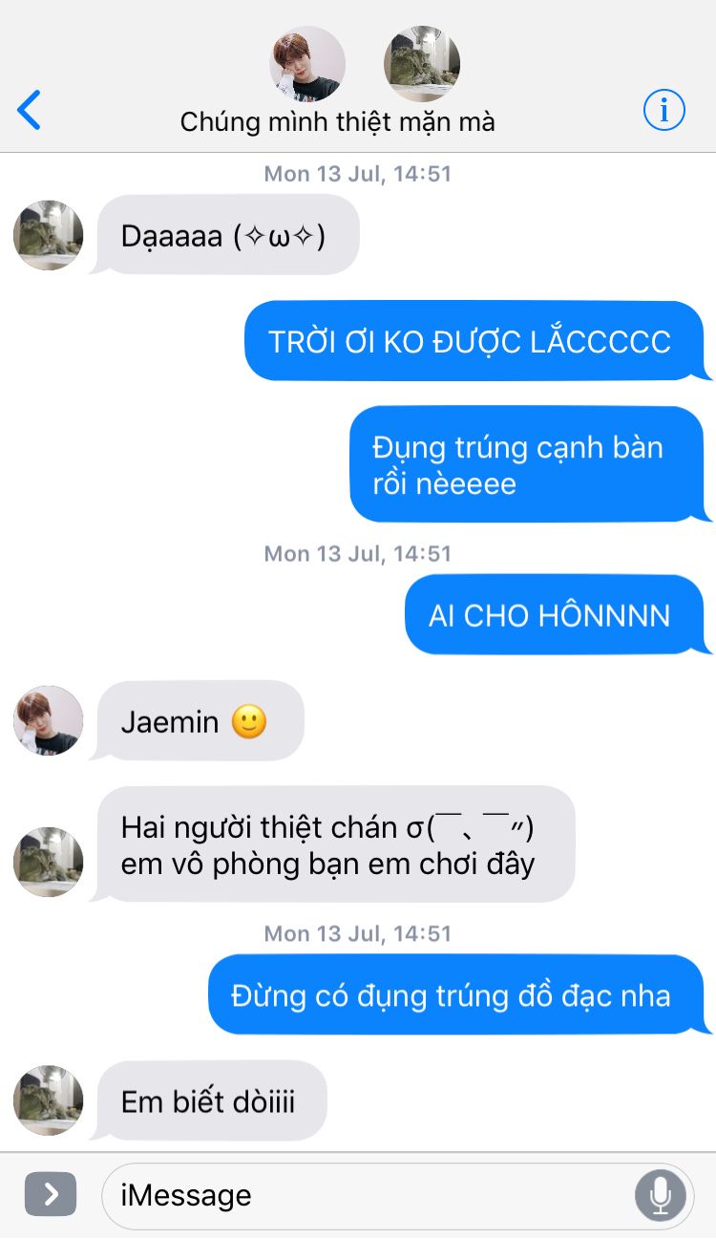Viewport: 716px width, 1239px height.
Task: Tap the blue back arrow
Action: [x=30, y=110]
